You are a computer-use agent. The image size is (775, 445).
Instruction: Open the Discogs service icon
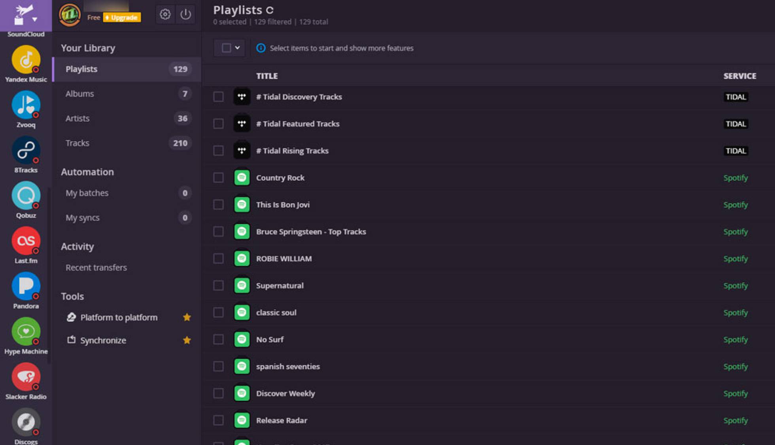point(26,422)
